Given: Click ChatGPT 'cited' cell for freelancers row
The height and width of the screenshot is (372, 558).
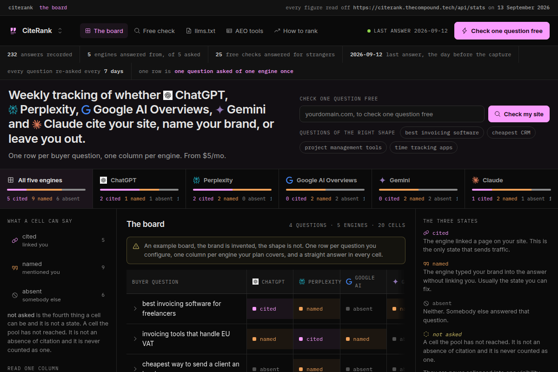Looking at the screenshot, I should click(270, 309).
